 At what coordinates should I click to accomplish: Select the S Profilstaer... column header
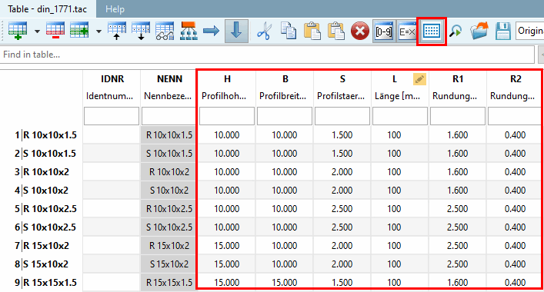tap(342, 88)
